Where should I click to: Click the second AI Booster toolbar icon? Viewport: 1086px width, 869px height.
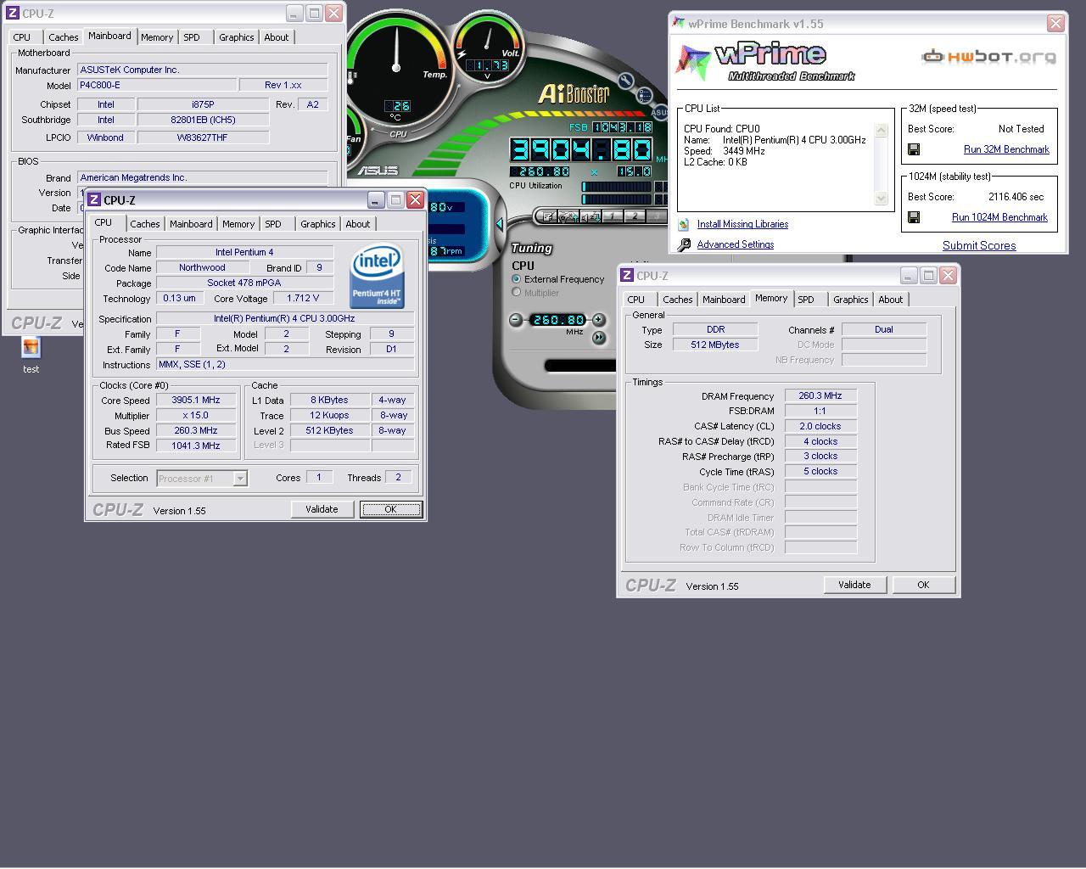[568, 216]
